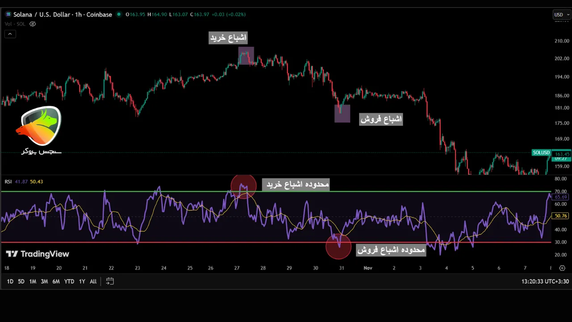The image size is (572, 322).
Task: Click the RSI indicator label
Action: click(8, 182)
